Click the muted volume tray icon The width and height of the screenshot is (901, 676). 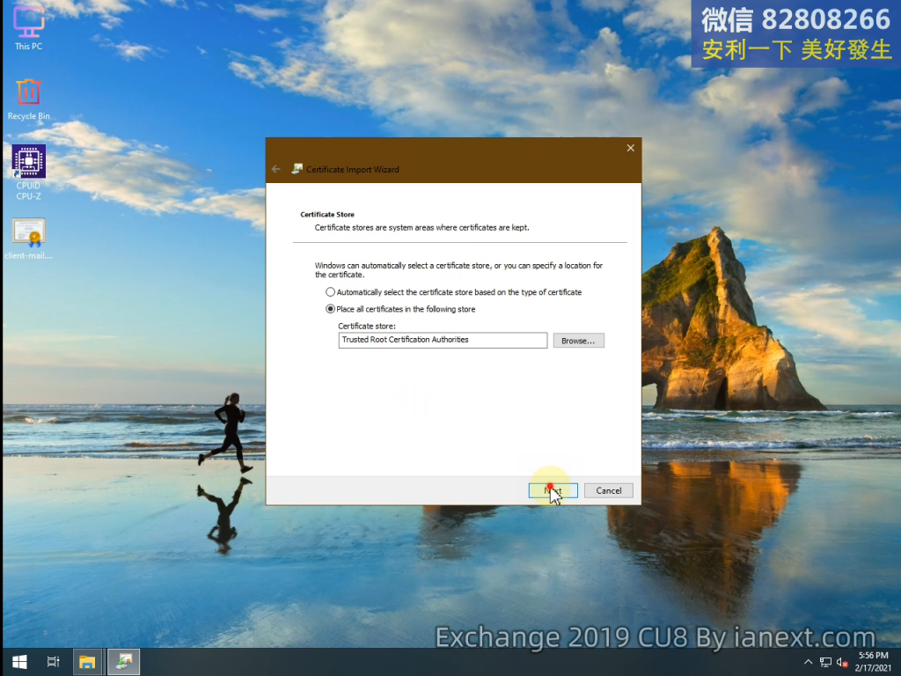pyautogui.click(x=842, y=662)
